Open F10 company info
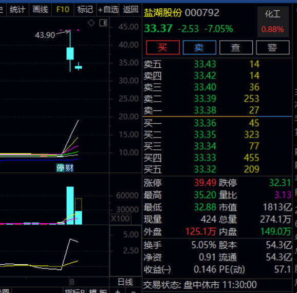The image size is (297, 293). tap(63, 9)
